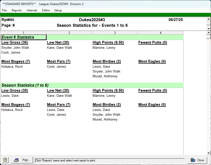Viewport: 211px width, 165px height.
Task: Select column header 4
Action: pos(161,33)
